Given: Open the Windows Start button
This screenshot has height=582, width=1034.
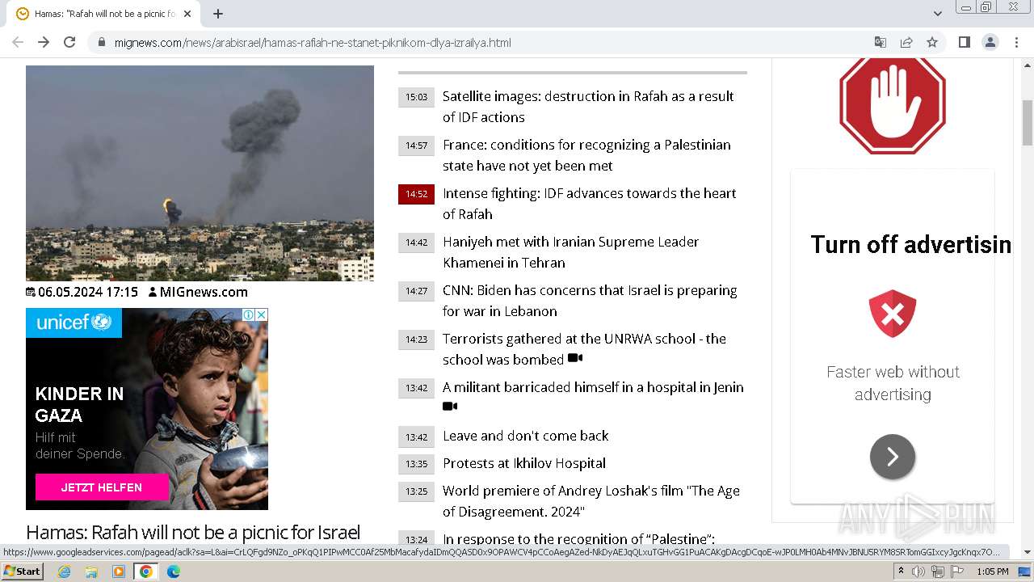Looking at the screenshot, I should (22, 571).
